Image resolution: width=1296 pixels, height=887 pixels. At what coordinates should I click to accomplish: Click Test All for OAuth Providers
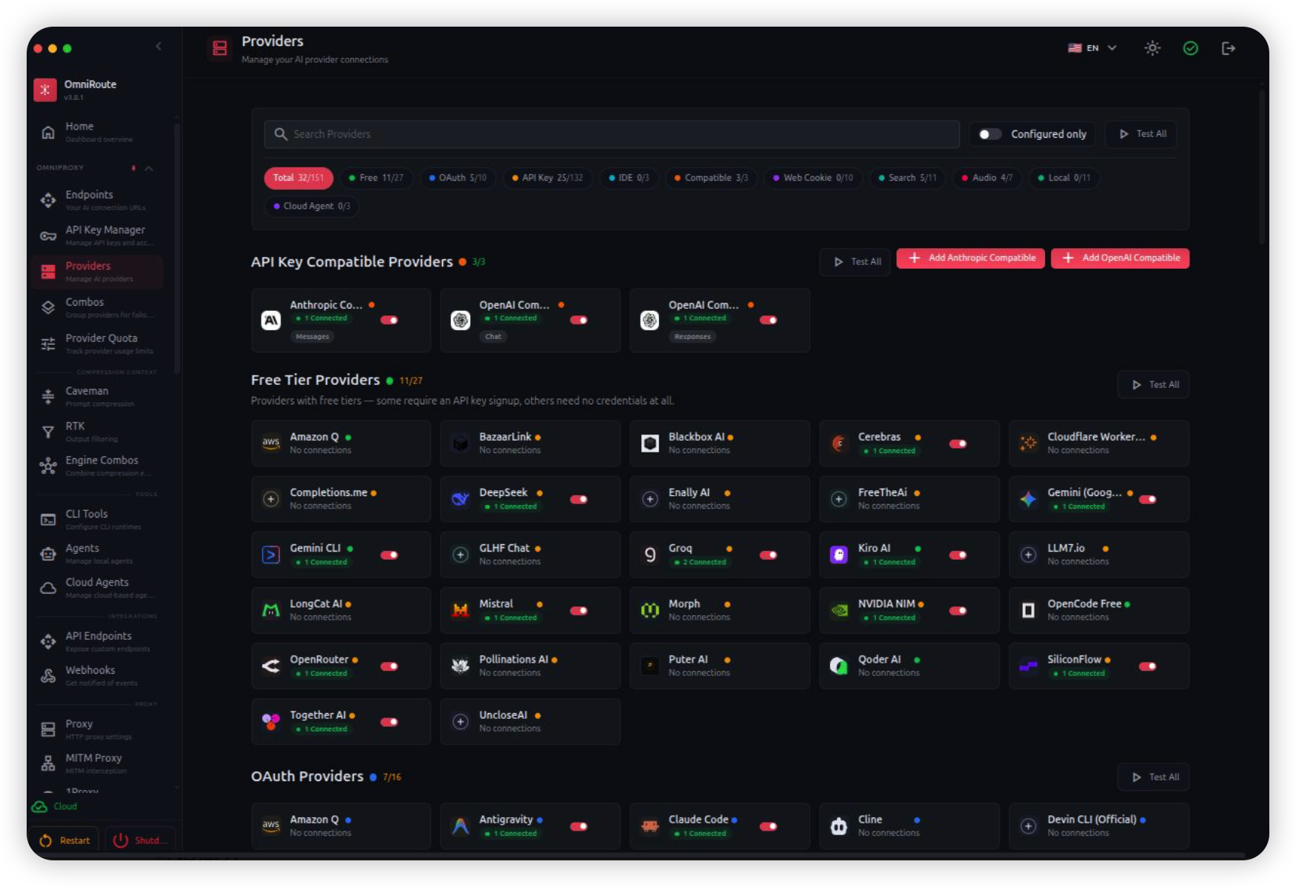tap(1154, 777)
